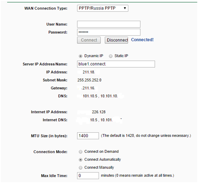Image resolution: width=198 pixels, height=183 pixels.
Task: Click the Connected! status text
Action: click(x=142, y=40)
